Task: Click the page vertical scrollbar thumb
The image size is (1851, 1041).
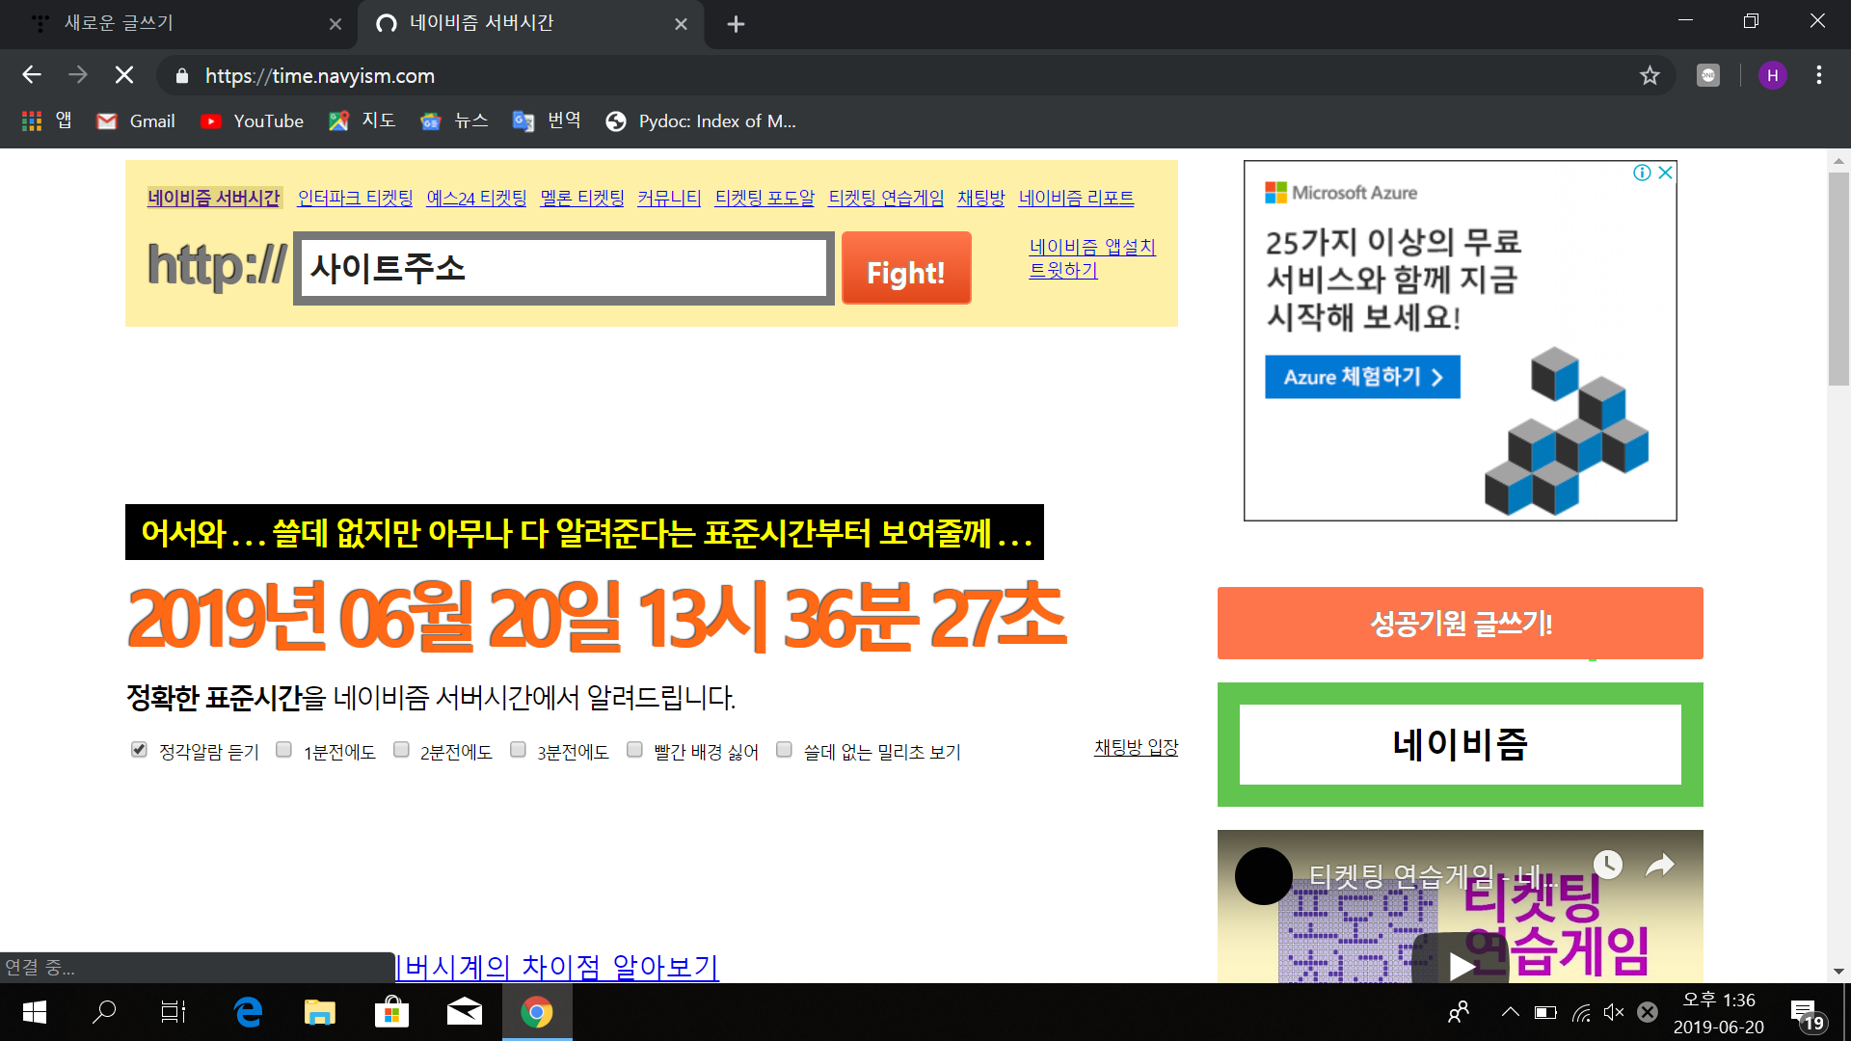Action: 1838,280
